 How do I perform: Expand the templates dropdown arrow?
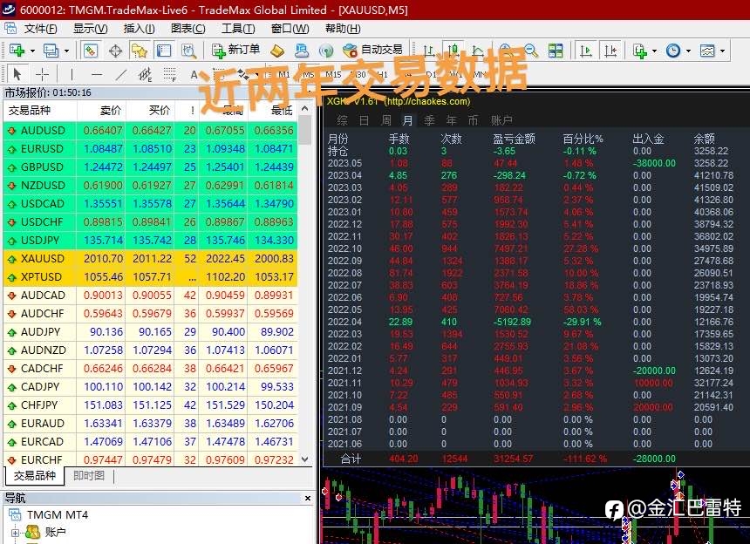(722, 51)
